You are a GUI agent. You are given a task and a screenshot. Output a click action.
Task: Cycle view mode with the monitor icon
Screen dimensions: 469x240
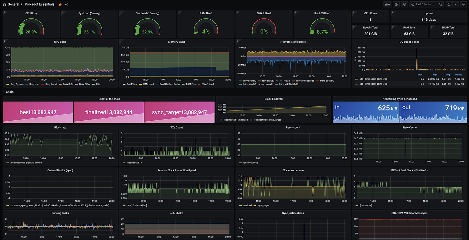pos(463,4)
